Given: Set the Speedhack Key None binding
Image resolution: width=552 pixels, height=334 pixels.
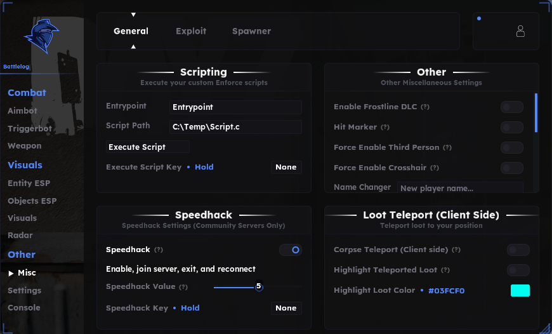Looking at the screenshot, I should (x=286, y=308).
